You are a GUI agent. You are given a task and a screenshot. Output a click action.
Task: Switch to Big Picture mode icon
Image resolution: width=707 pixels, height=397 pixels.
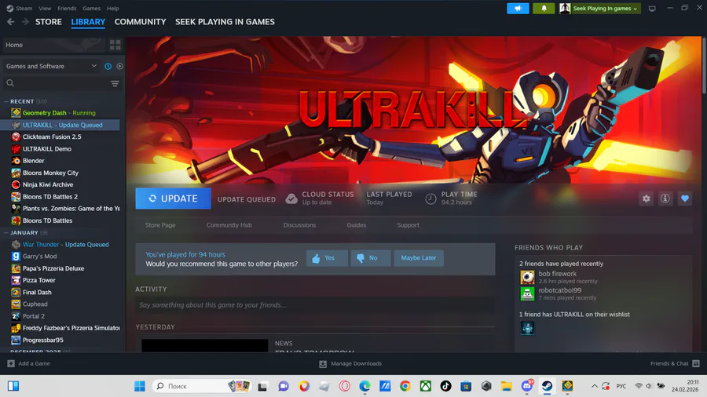point(652,9)
